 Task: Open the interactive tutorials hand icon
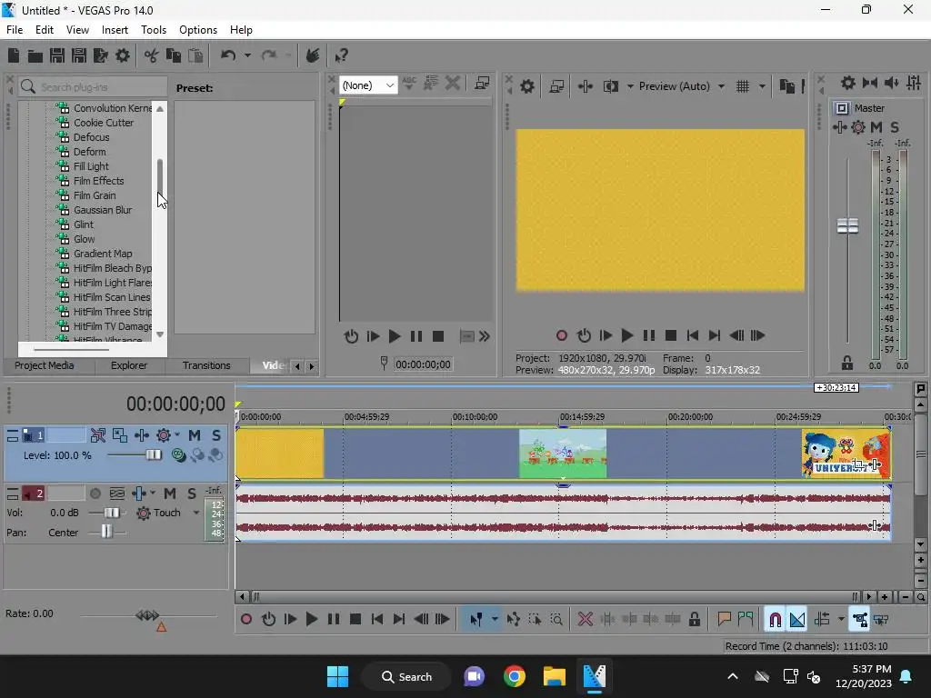coord(313,55)
